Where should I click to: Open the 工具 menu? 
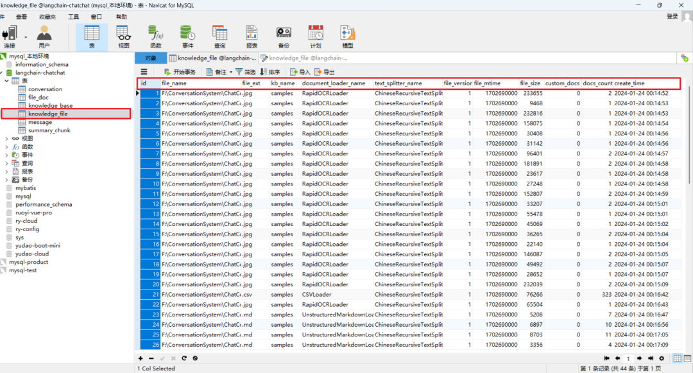point(73,17)
